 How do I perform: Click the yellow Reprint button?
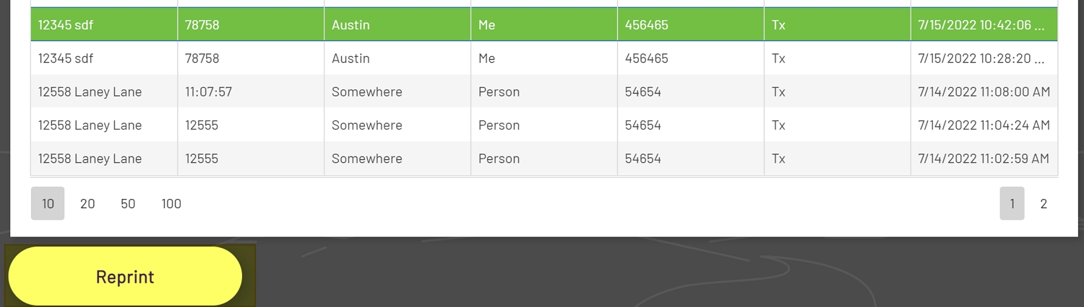pyautogui.click(x=125, y=277)
